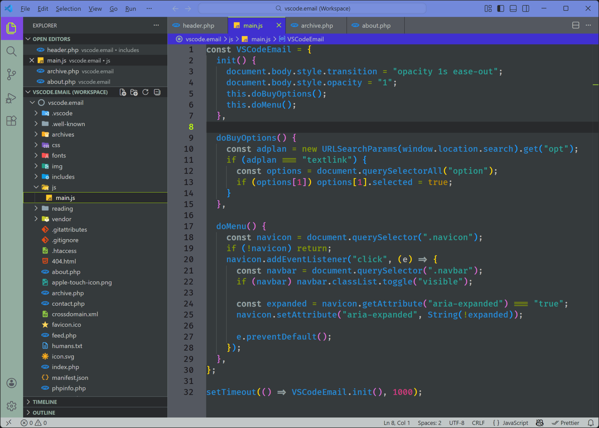Change language mode via JavaScript status item

[515, 423]
